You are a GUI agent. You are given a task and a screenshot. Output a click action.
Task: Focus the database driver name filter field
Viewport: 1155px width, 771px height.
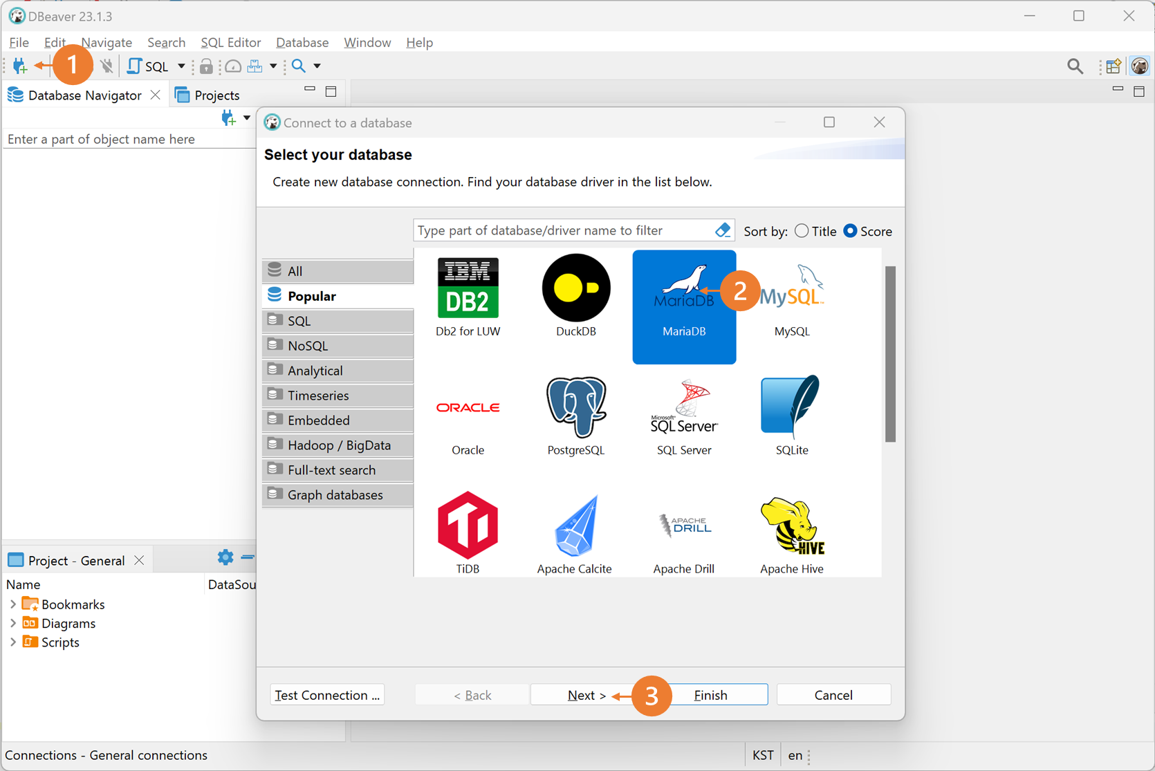coord(562,230)
